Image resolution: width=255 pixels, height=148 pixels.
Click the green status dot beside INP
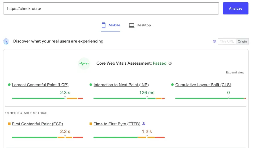pos(91,84)
